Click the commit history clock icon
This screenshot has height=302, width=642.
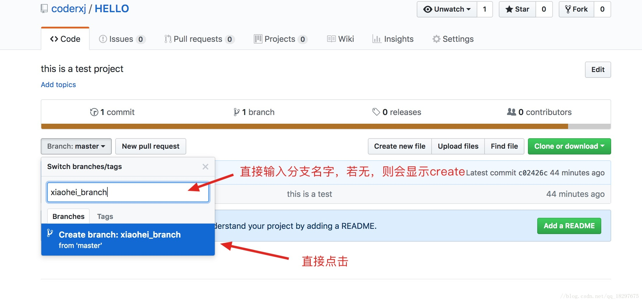[x=94, y=112]
